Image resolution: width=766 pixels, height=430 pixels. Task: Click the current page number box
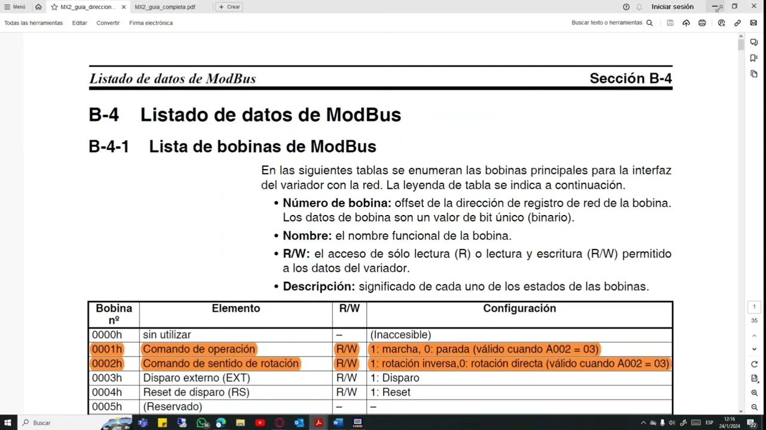click(754, 306)
